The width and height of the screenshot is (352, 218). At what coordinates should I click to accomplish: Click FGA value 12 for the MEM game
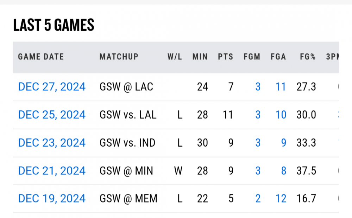(281, 199)
